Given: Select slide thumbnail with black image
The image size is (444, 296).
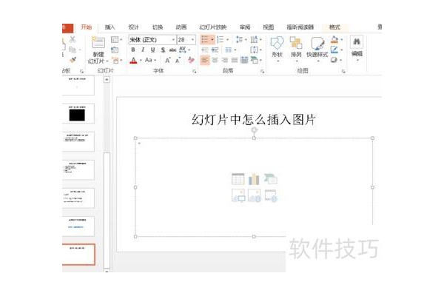Looking at the screenshot, I should click(x=78, y=113).
